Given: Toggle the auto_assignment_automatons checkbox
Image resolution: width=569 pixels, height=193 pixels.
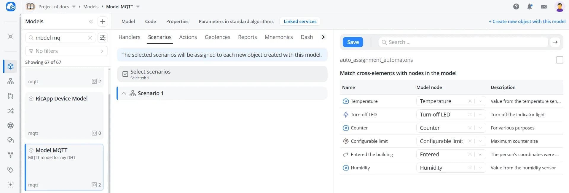Looking at the screenshot, I should 560,60.
